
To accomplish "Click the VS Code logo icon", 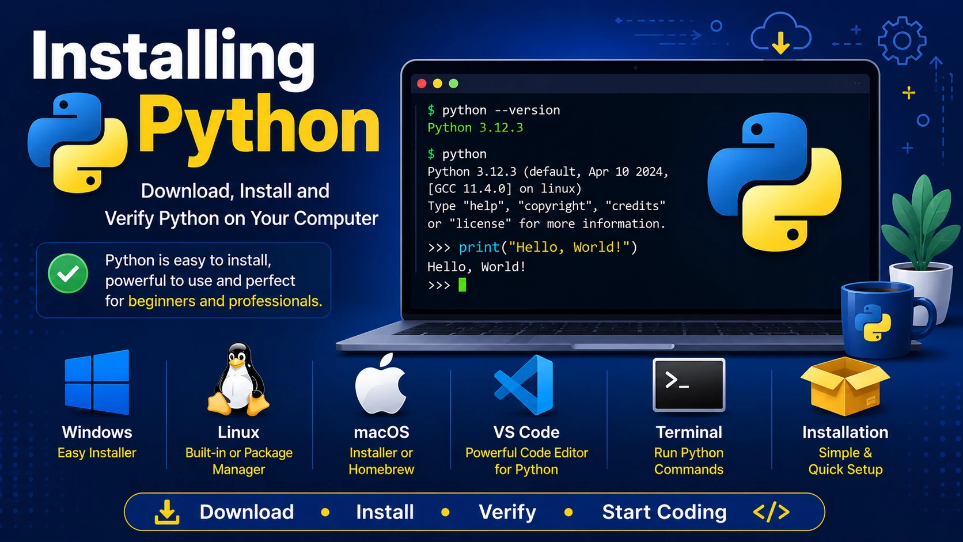I will [524, 385].
